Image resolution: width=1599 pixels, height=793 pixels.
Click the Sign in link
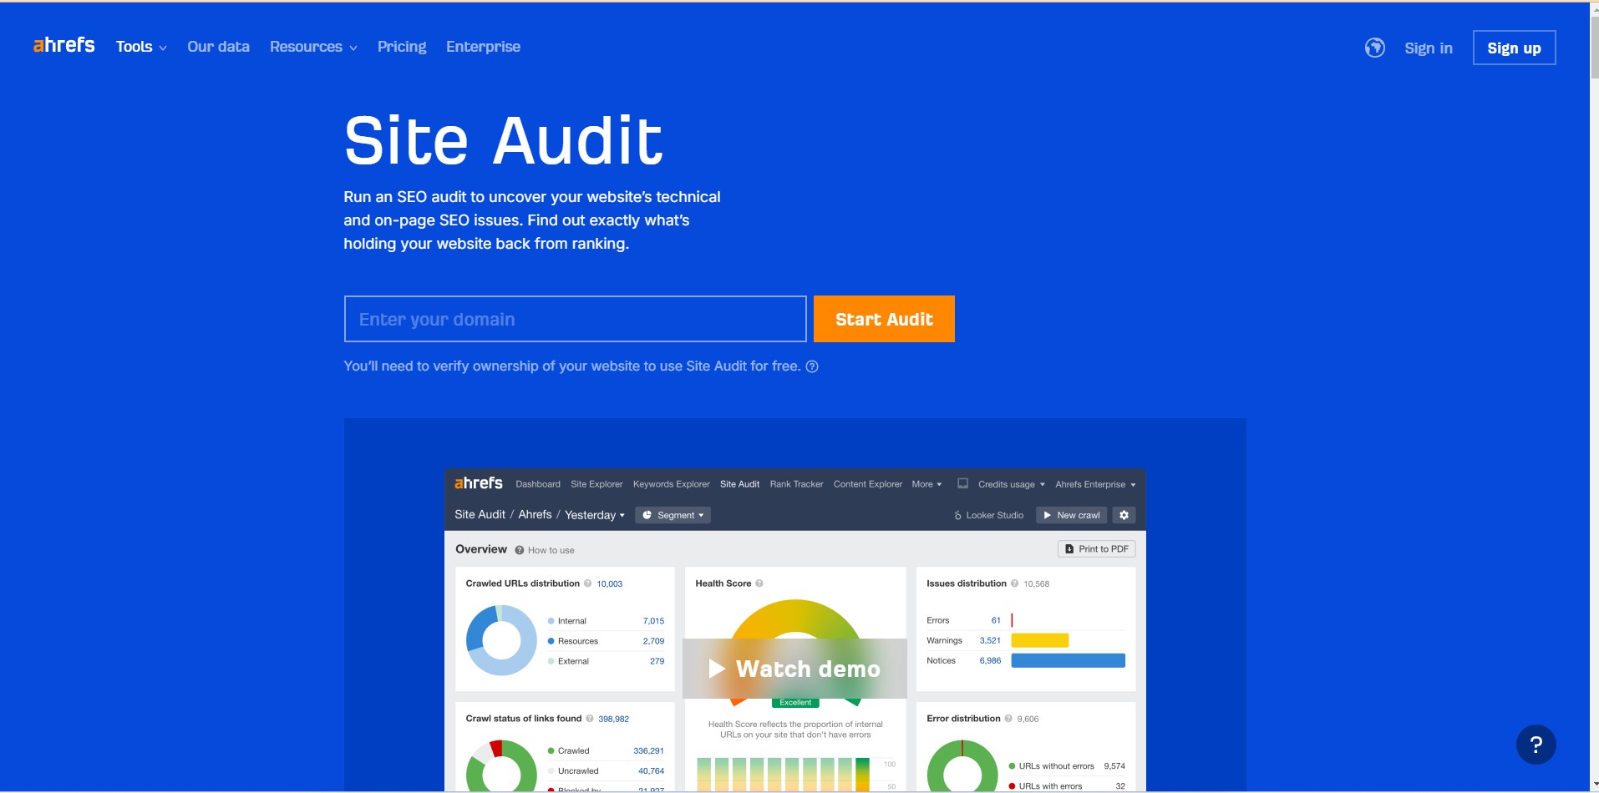point(1428,48)
